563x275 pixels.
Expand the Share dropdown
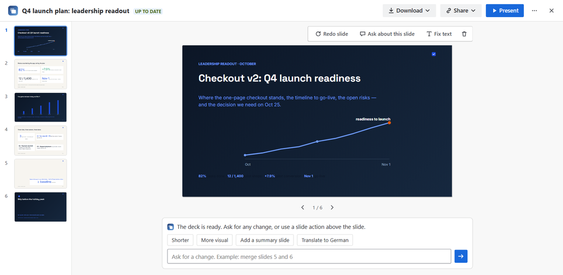tap(461, 11)
